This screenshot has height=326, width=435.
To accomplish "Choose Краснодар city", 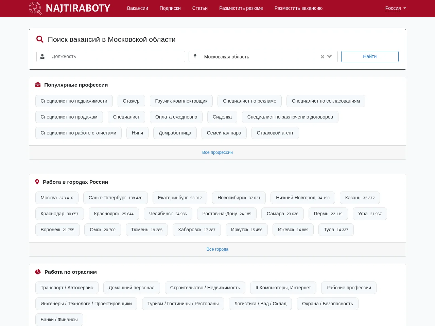I will click(x=59, y=214).
